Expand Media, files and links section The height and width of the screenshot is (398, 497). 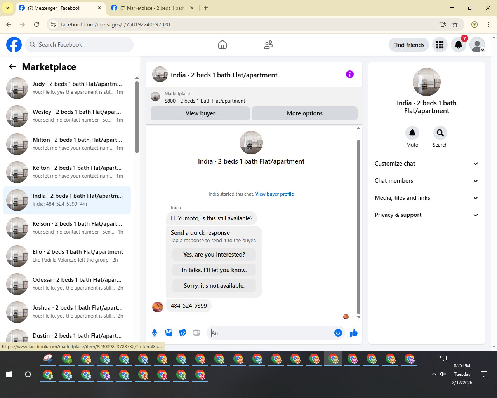tap(427, 198)
